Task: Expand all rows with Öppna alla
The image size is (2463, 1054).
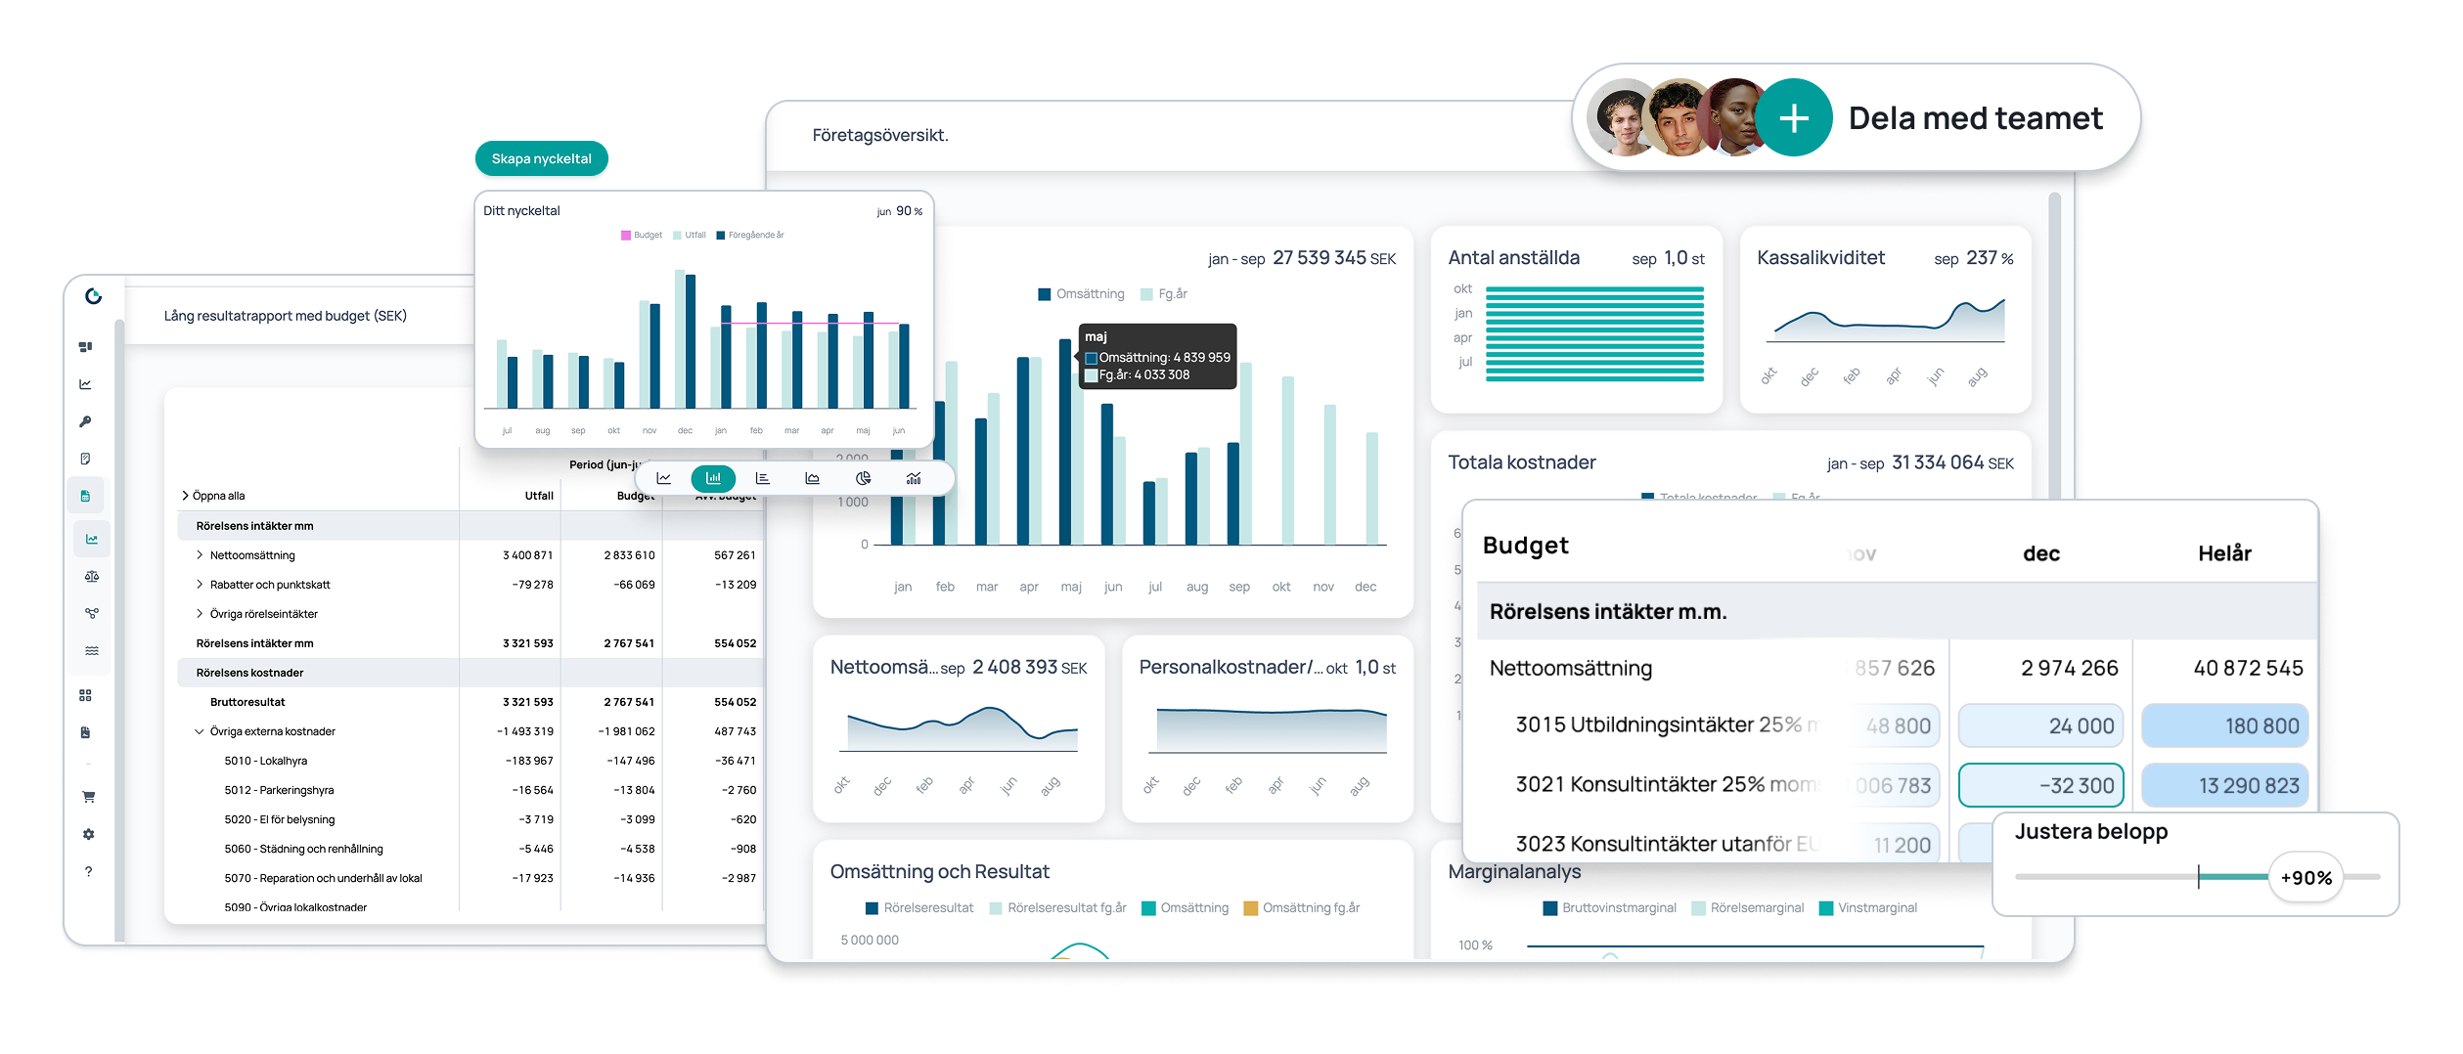Action: point(213,496)
